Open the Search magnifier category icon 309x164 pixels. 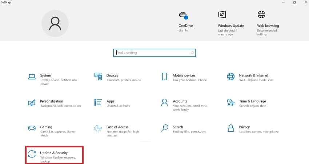(165, 128)
